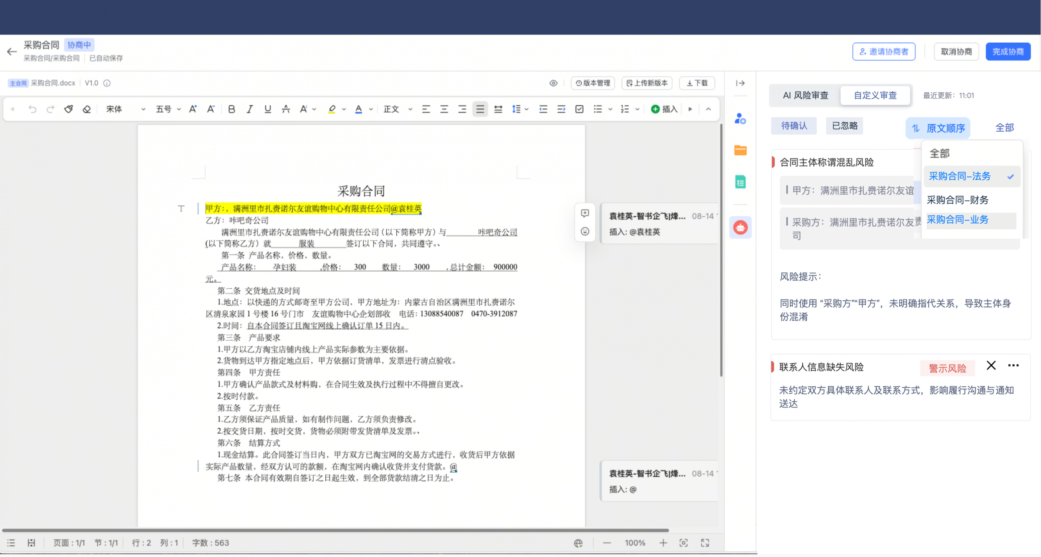Toggle the eye preview mode icon
The height and width of the screenshot is (557, 1041).
tap(553, 83)
